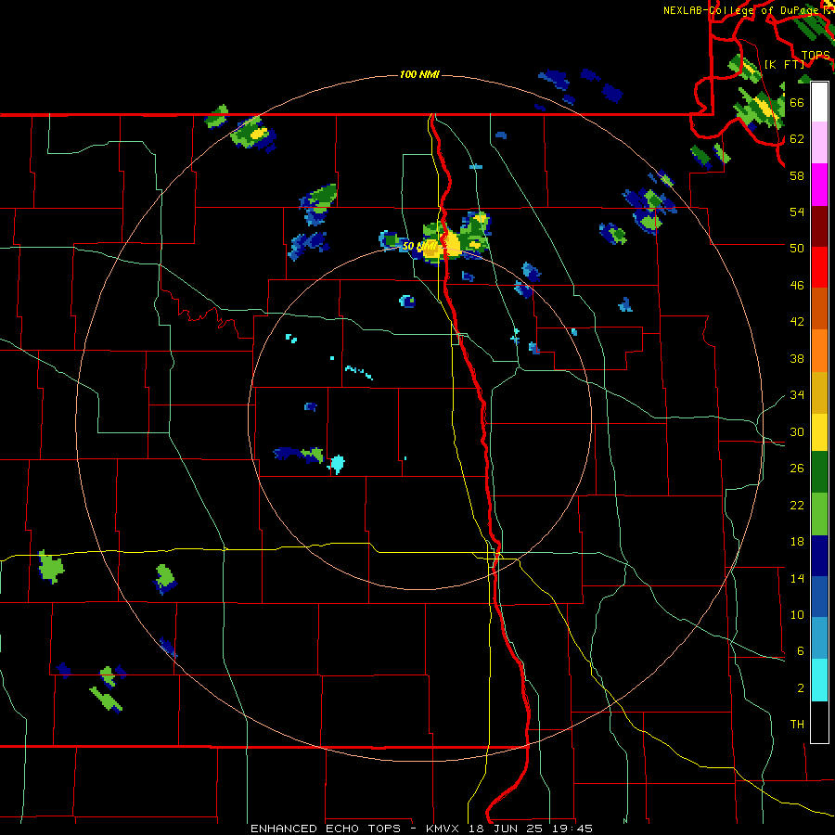Pick the cyan band in the legend

pyautogui.click(x=819, y=680)
